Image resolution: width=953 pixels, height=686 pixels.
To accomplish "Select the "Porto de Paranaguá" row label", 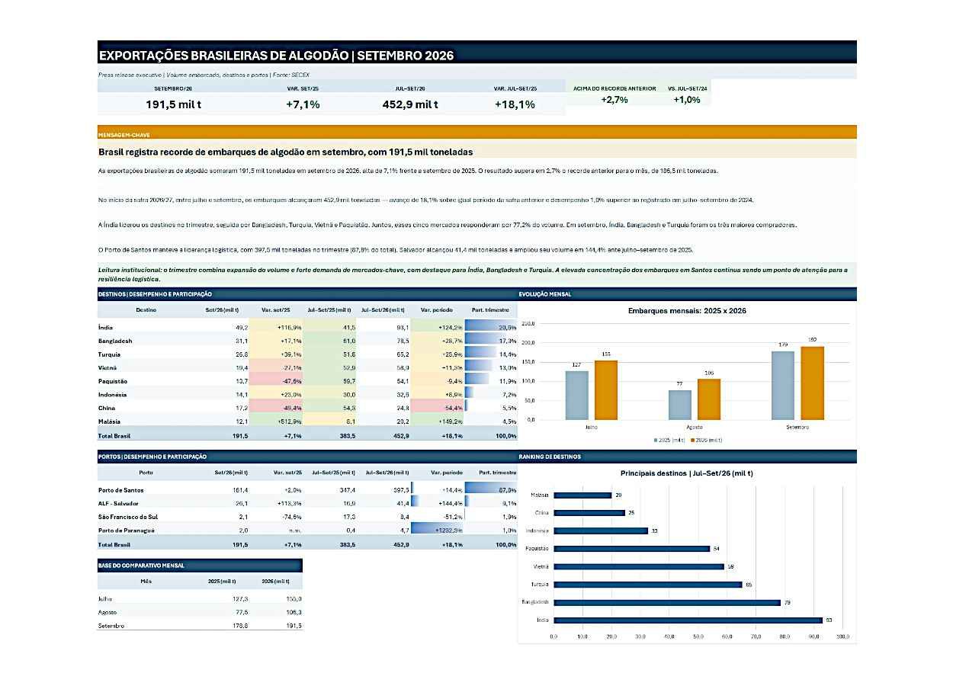I will pyautogui.click(x=127, y=530).
